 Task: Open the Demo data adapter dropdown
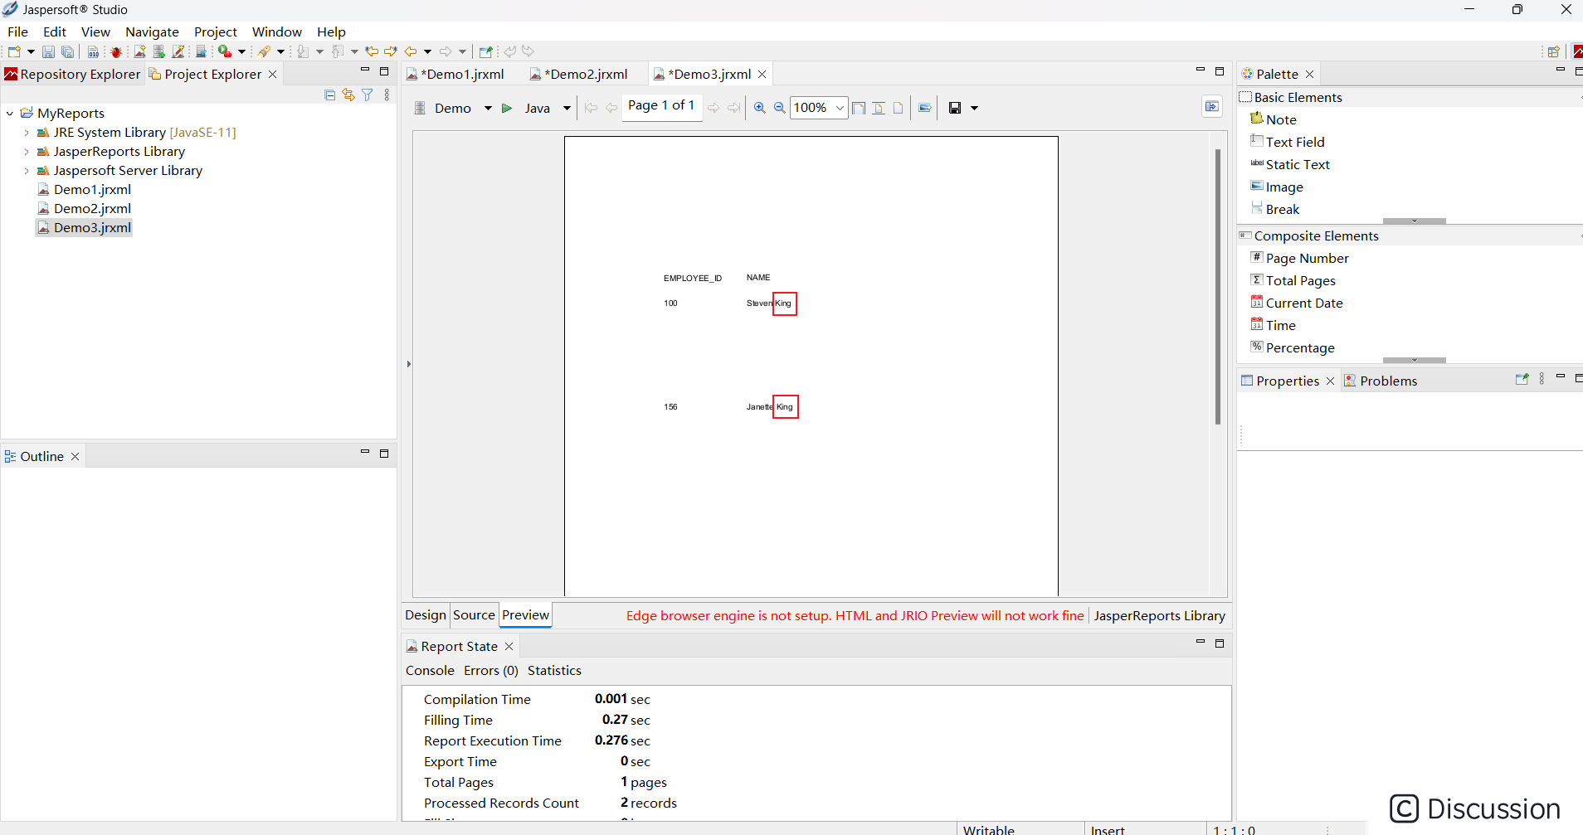click(x=488, y=108)
